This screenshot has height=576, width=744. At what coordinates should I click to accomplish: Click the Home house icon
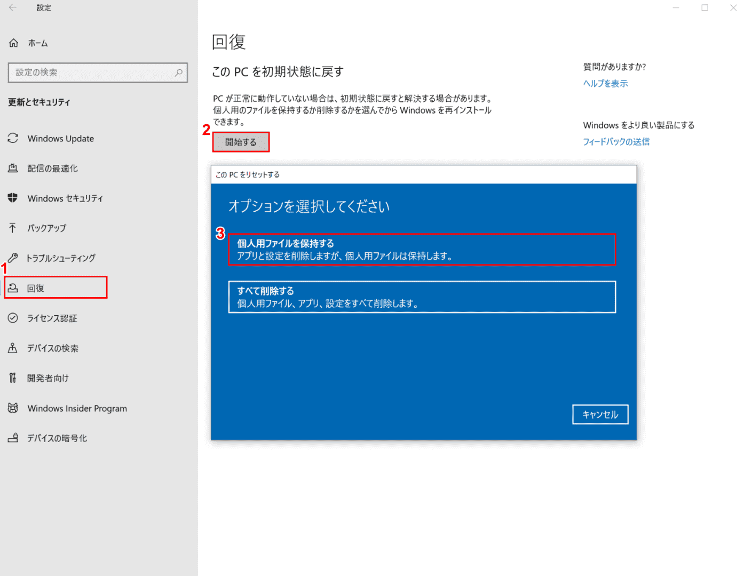tap(14, 43)
